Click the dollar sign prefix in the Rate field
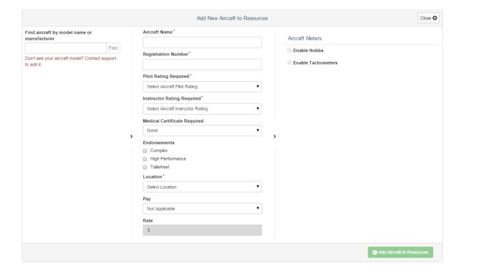 (x=148, y=230)
